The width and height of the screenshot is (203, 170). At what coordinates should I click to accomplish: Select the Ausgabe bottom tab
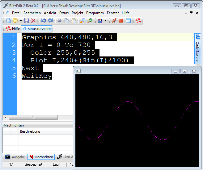pos(15,157)
